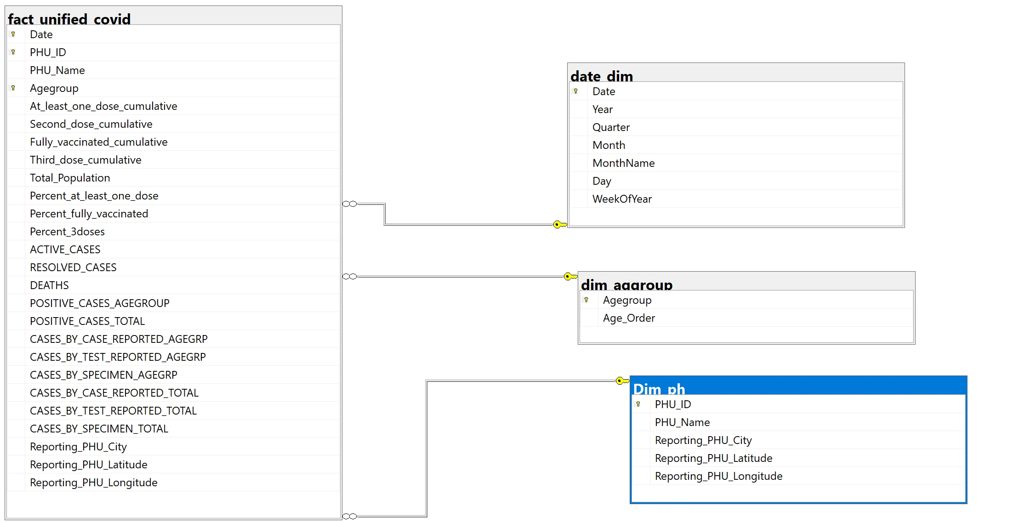1013x523 pixels.
Task: Click the key icon next to fact table PHU_ID
Action: 13,52
